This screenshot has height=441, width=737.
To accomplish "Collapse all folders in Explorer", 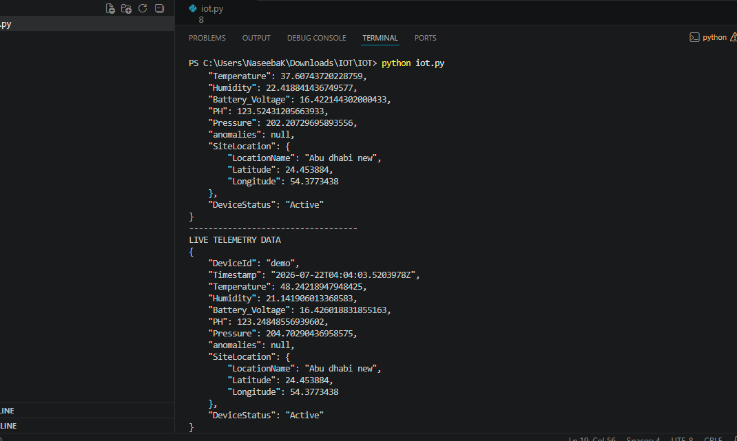I will click(159, 8).
